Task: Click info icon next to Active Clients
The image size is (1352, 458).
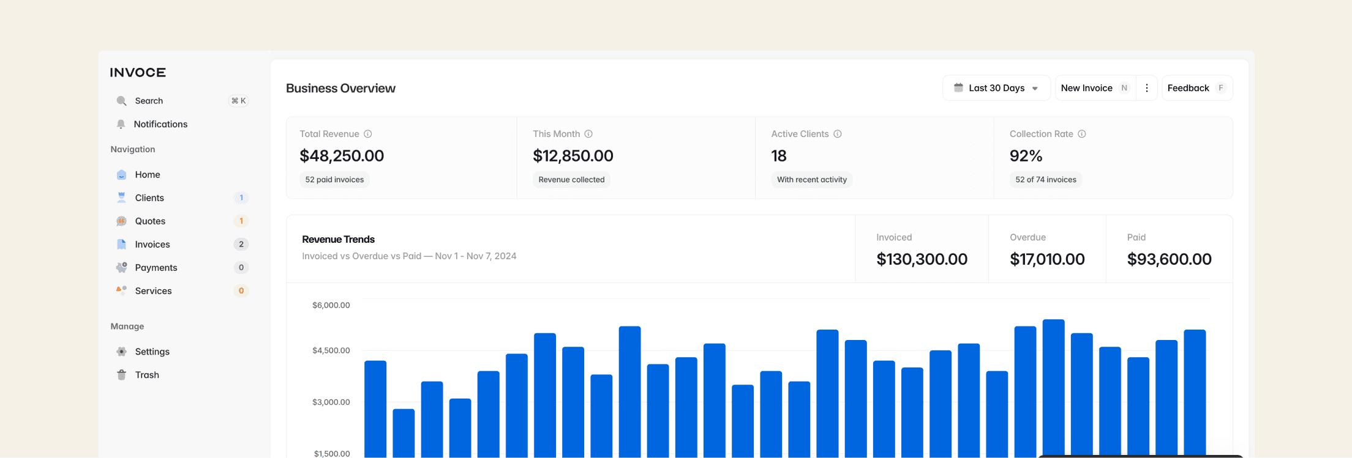Action: pos(838,134)
